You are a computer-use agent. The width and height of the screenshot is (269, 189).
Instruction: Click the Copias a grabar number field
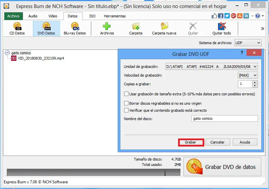245,84
